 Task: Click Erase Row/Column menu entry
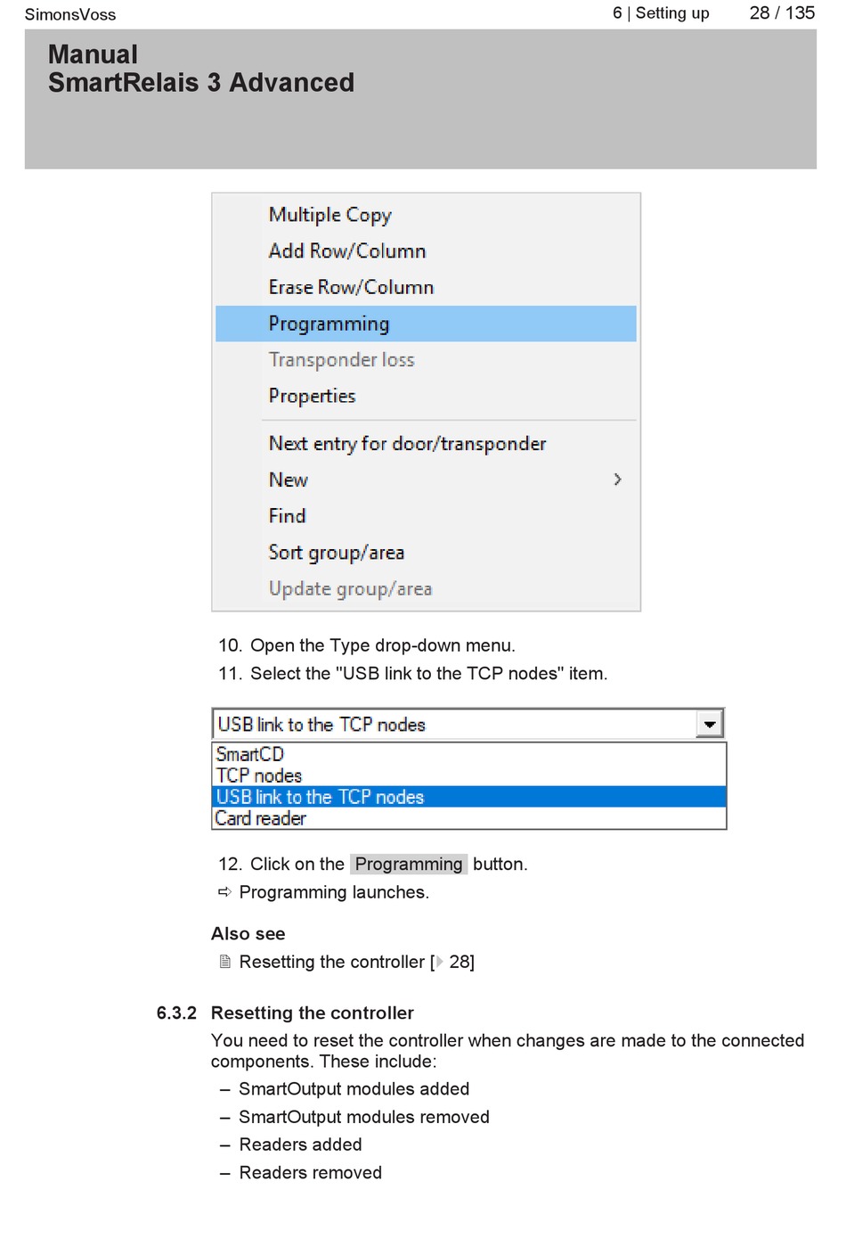tap(426, 287)
